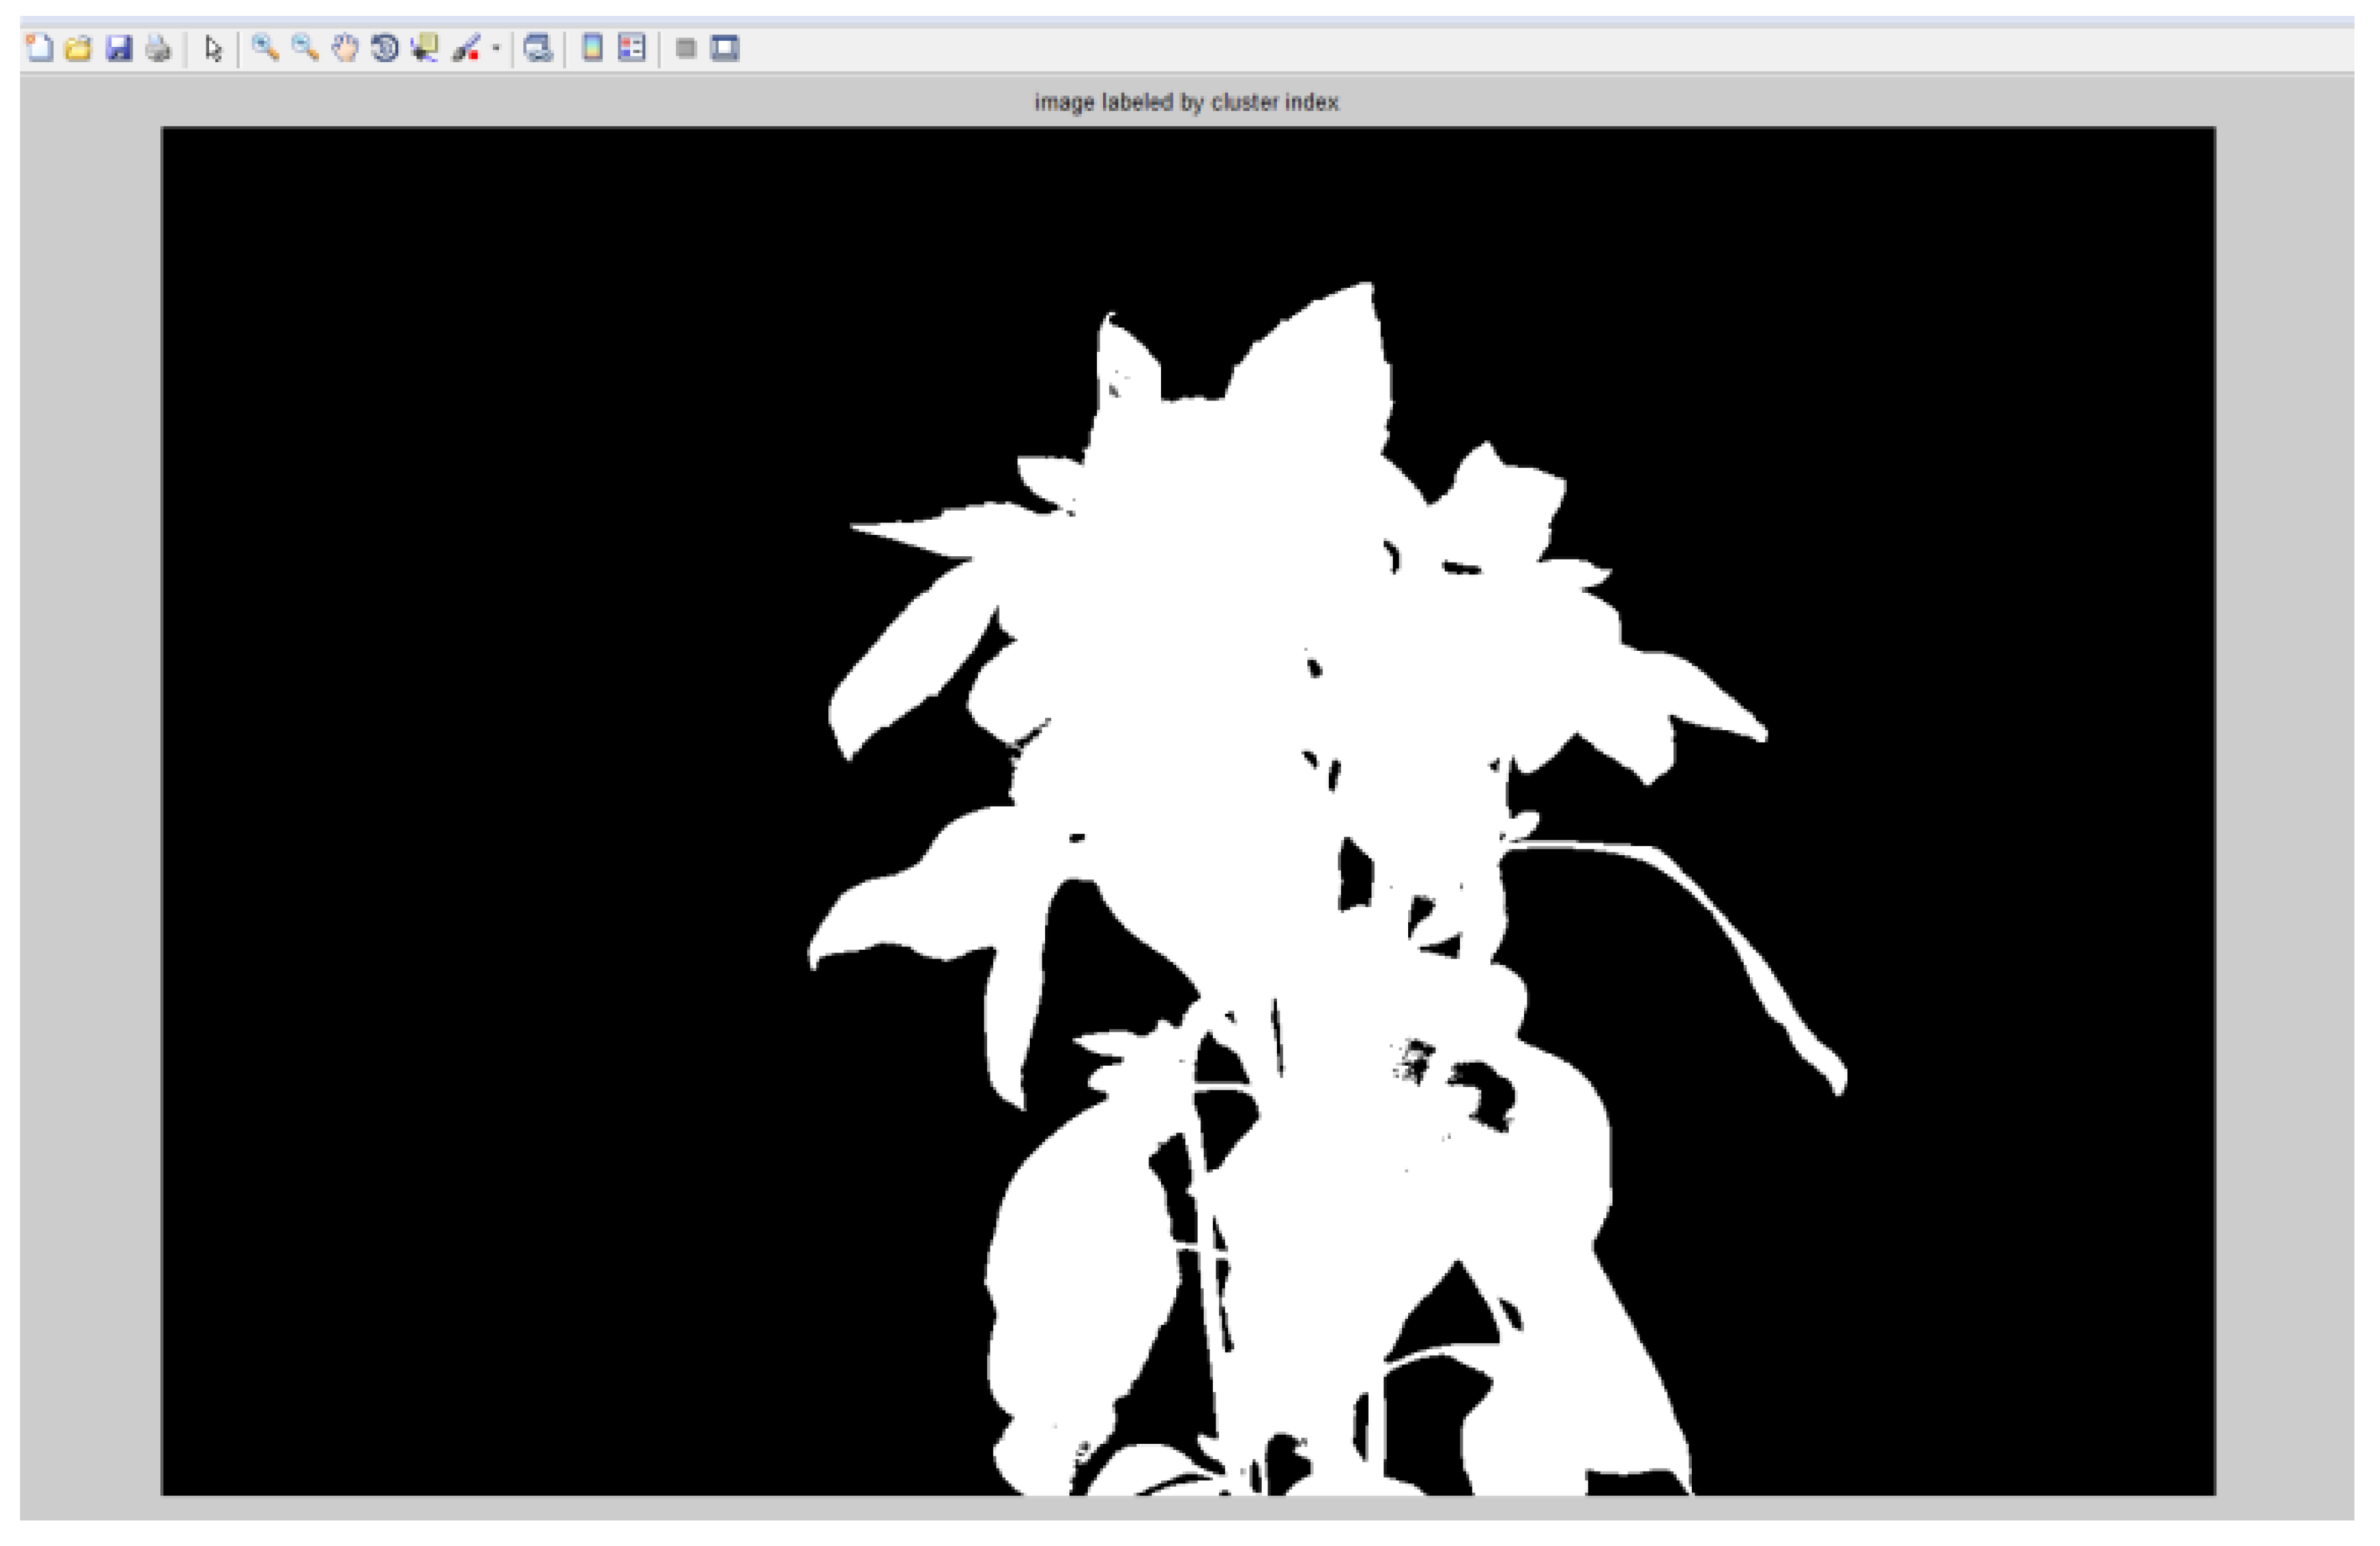This screenshot has width=2380, height=1546.
Task: Click the black background of the image
Action: (x=500, y=800)
